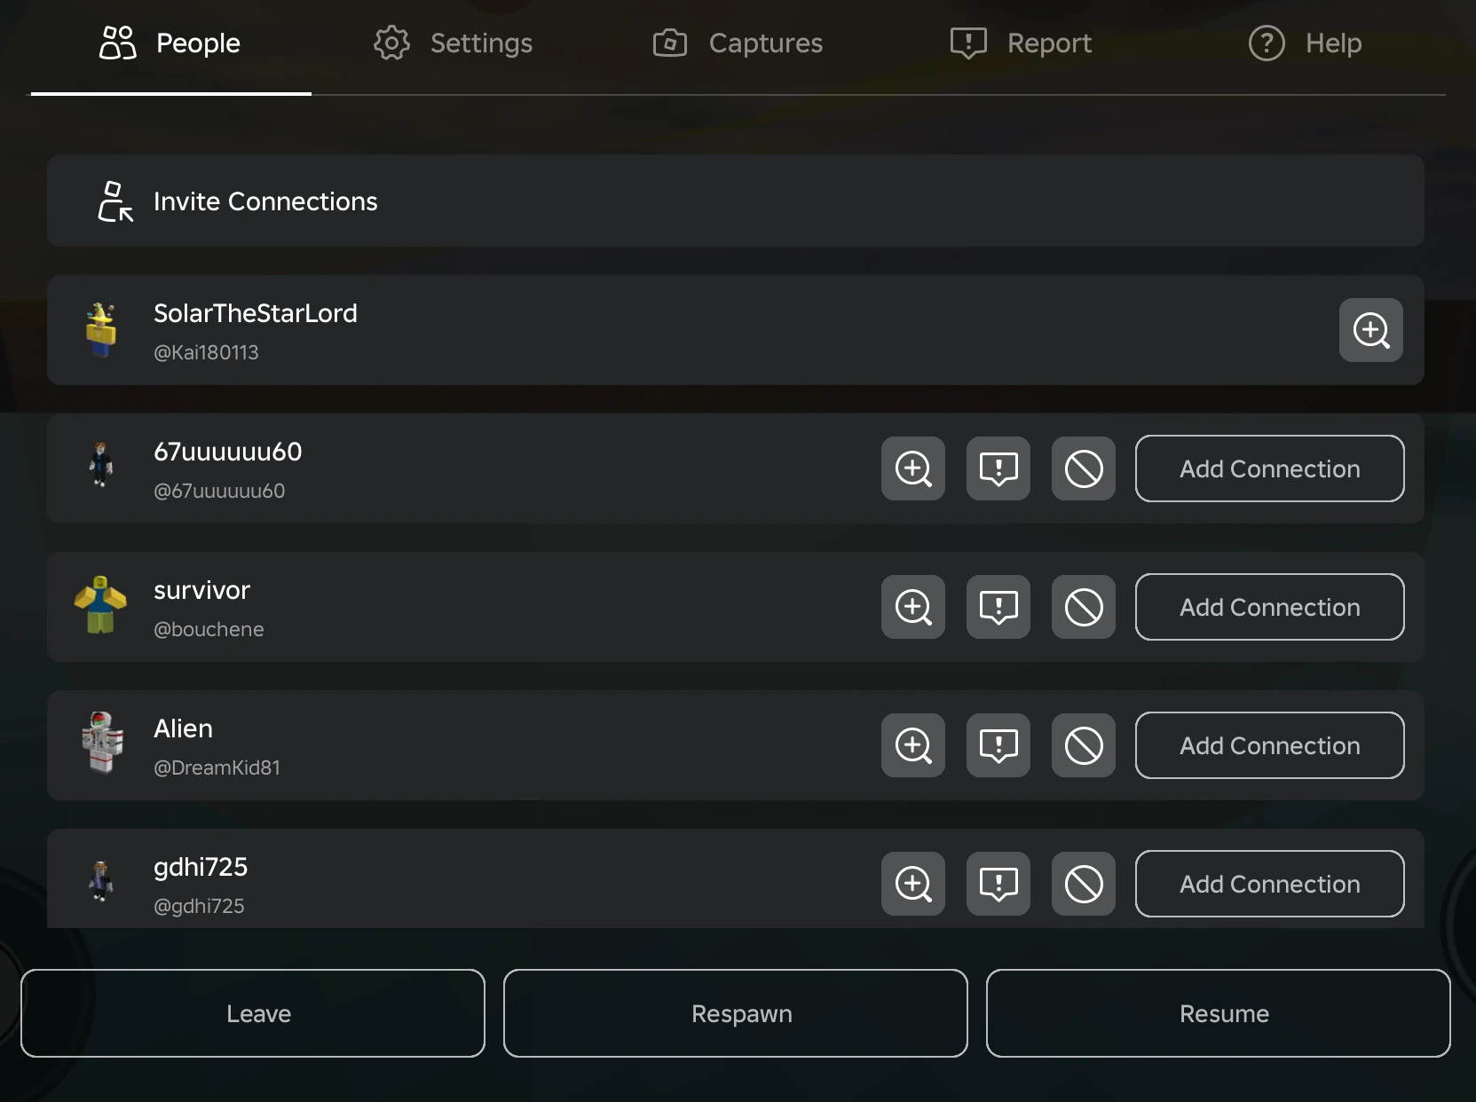
Task: Report player gdhi725
Action: click(998, 884)
